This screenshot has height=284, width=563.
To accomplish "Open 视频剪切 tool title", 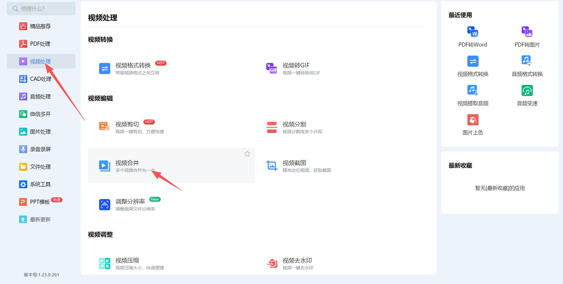I will pyautogui.click(x=127, y=124).
